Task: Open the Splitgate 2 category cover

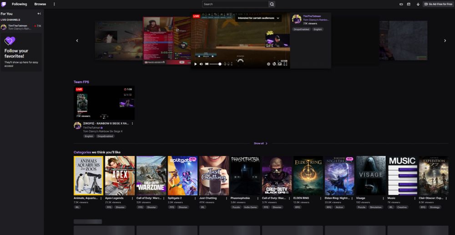Action: point(182,176)
